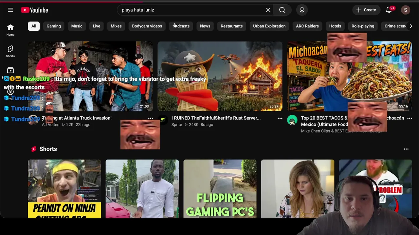Select the Mixes filter chip
This screenshot has width=419, height=235.
pyautogui.click(x=116, y=26)
